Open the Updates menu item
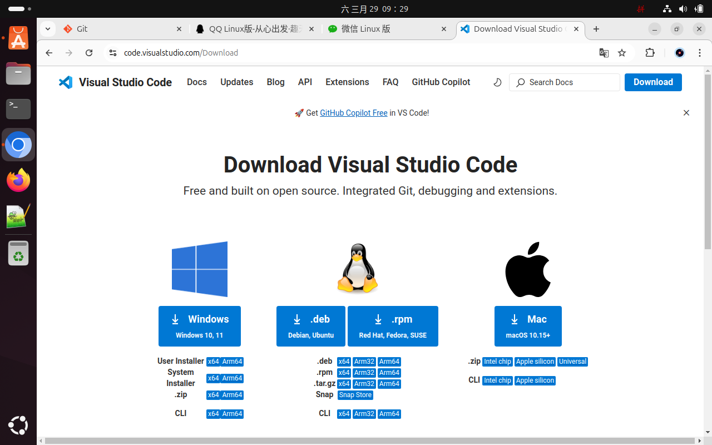The height and width of the screenshot is (445, 712). point(237,82)
